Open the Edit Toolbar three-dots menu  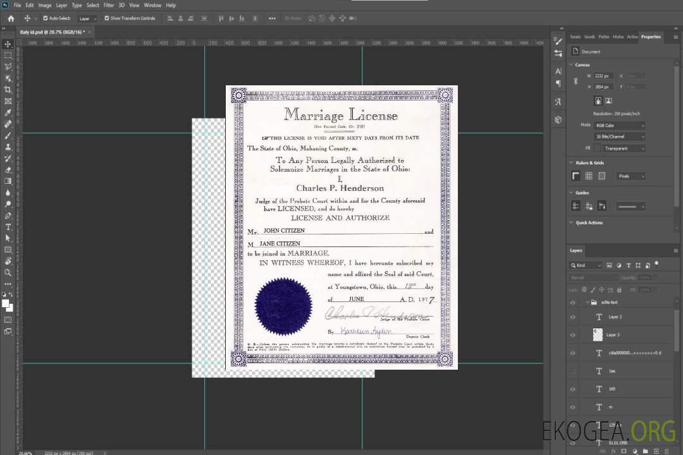(x=8, y=284)
